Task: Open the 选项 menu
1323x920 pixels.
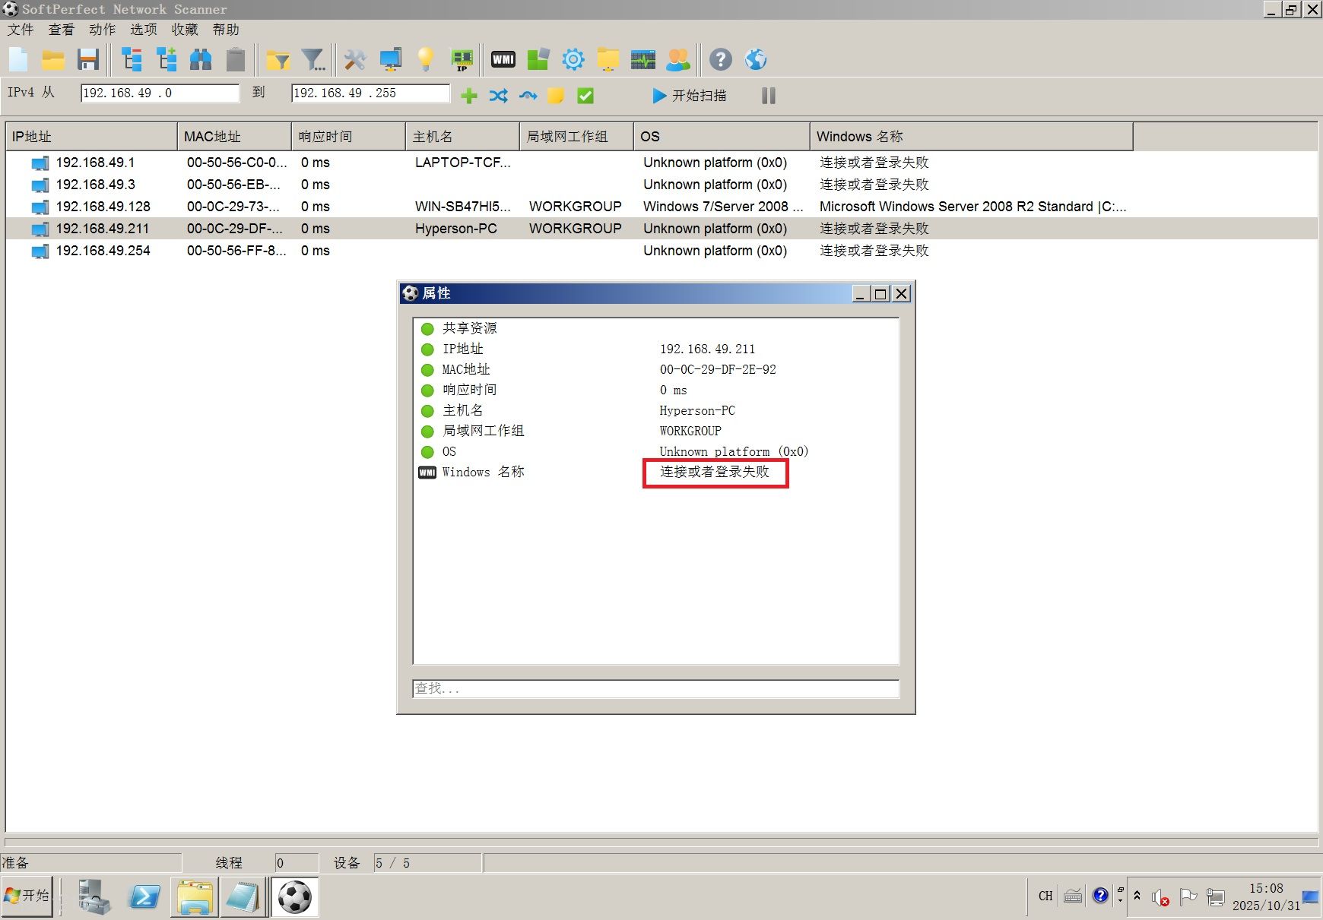Action: point(143,30)
